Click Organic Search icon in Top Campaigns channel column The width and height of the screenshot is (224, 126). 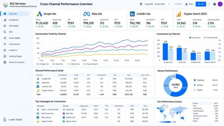(64, 121)
